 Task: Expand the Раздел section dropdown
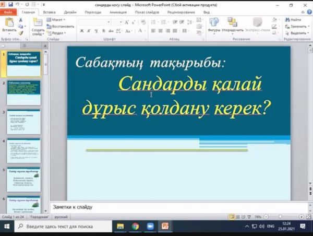tap(58, 32)
